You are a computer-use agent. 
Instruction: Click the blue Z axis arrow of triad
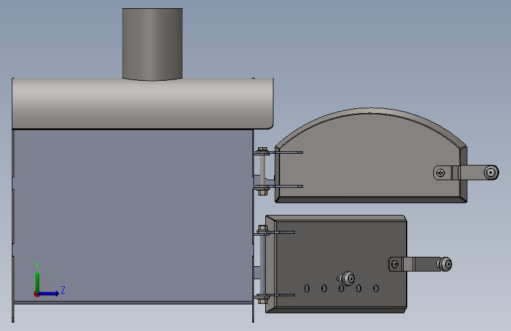(48, 293)
